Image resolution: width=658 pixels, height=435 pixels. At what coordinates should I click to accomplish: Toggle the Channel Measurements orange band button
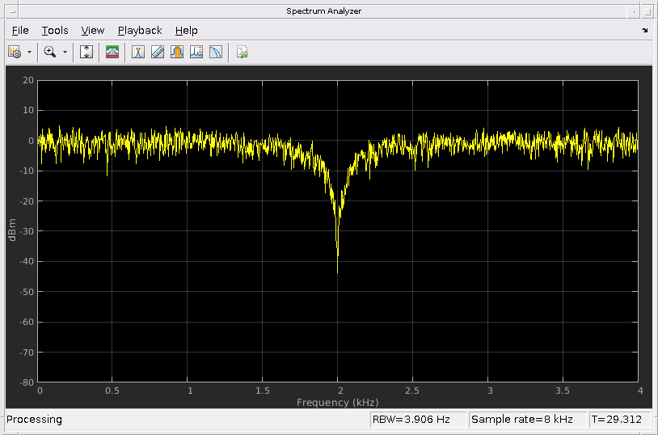177,52
